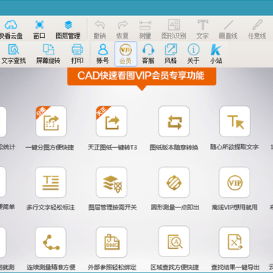Viewport: 273px width, 273px height.
Task: Open 外部参照轻松绑定 feature card
Action: tap(111, 242)
